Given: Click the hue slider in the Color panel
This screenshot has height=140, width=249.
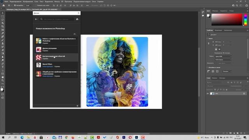Looking at the screenshot, I should click(x=245, y=19).
